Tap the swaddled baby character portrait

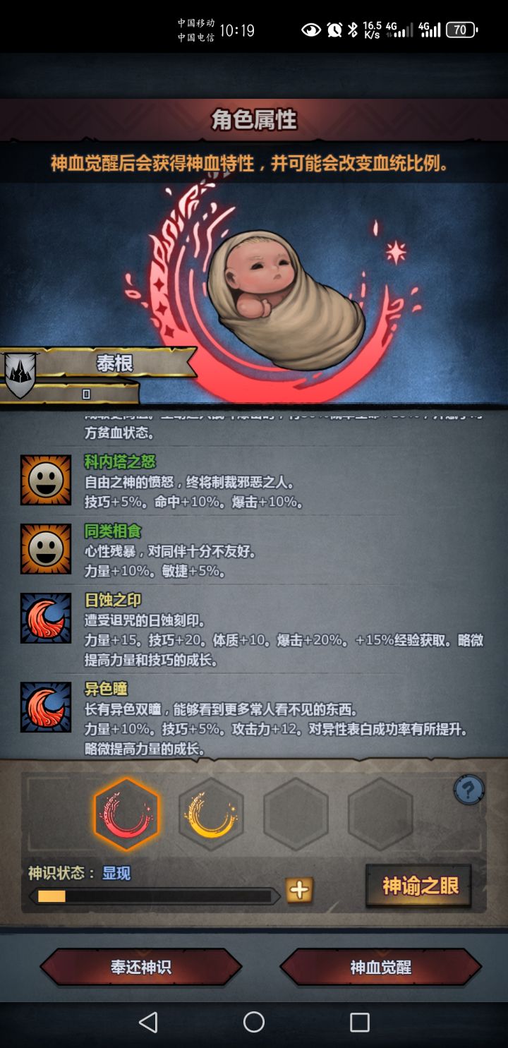(x=286, y=298)
